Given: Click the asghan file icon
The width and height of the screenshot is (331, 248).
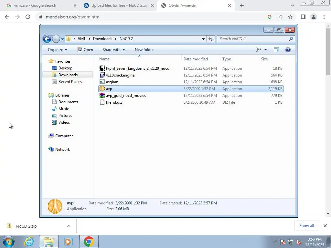Looking at the screenshot, I should coord(102,82).
